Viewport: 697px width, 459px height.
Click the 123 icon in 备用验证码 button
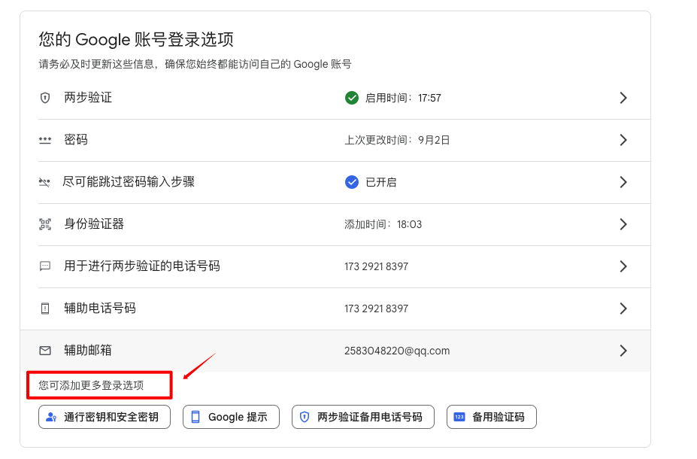tap(459, 417)
